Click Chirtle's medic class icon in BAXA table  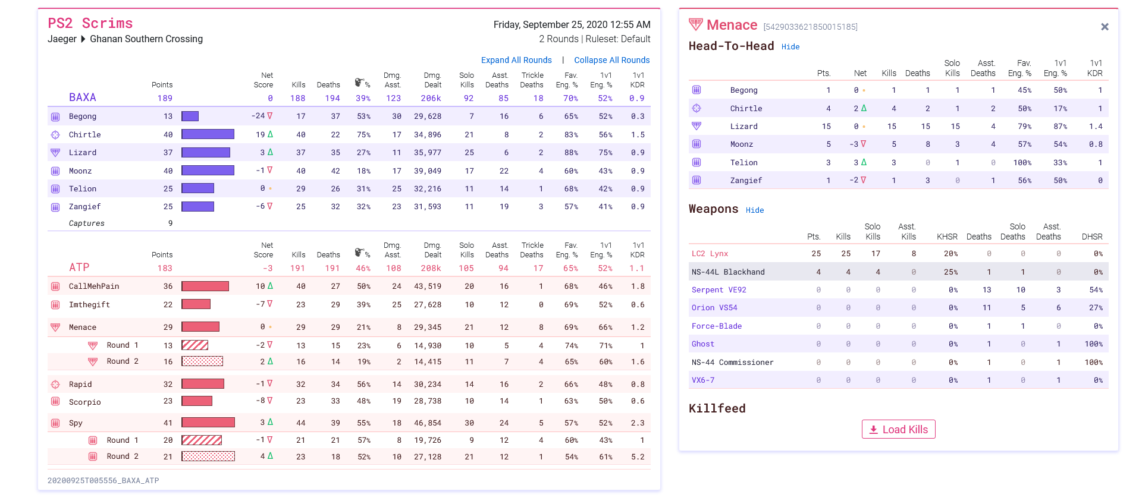55,135
